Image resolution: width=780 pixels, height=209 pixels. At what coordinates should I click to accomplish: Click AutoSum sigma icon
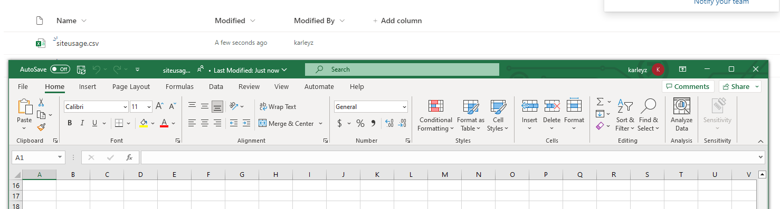pos(600,101)
